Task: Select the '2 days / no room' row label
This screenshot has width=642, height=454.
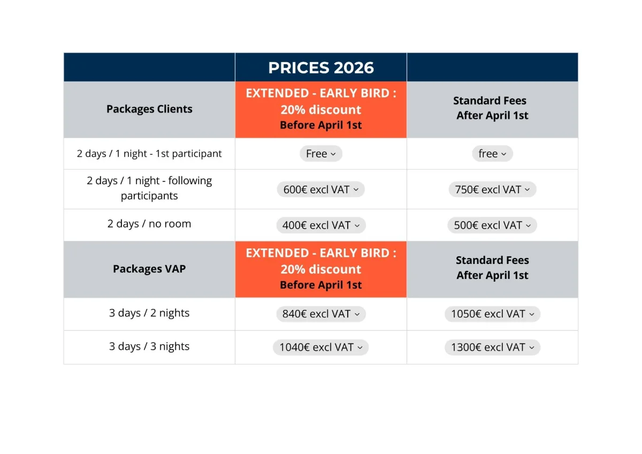Action: coord(149,224)
